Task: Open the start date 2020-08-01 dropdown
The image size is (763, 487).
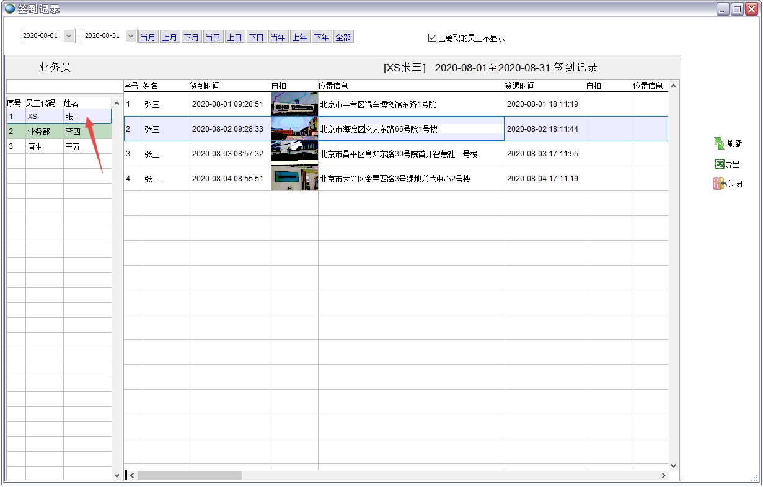Action: (68, 36)
